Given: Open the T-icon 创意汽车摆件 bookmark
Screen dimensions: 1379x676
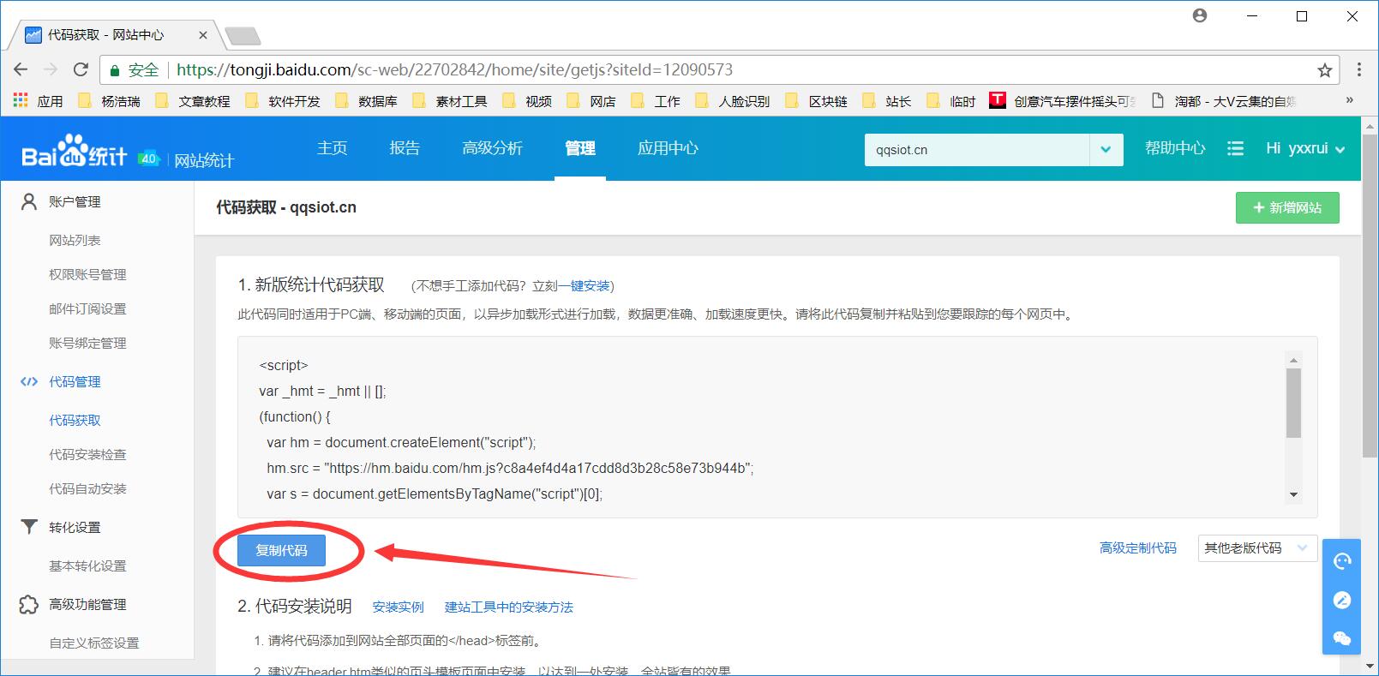Looking at the screenshot, I should pyautogui.click(x=1064, y=100).
